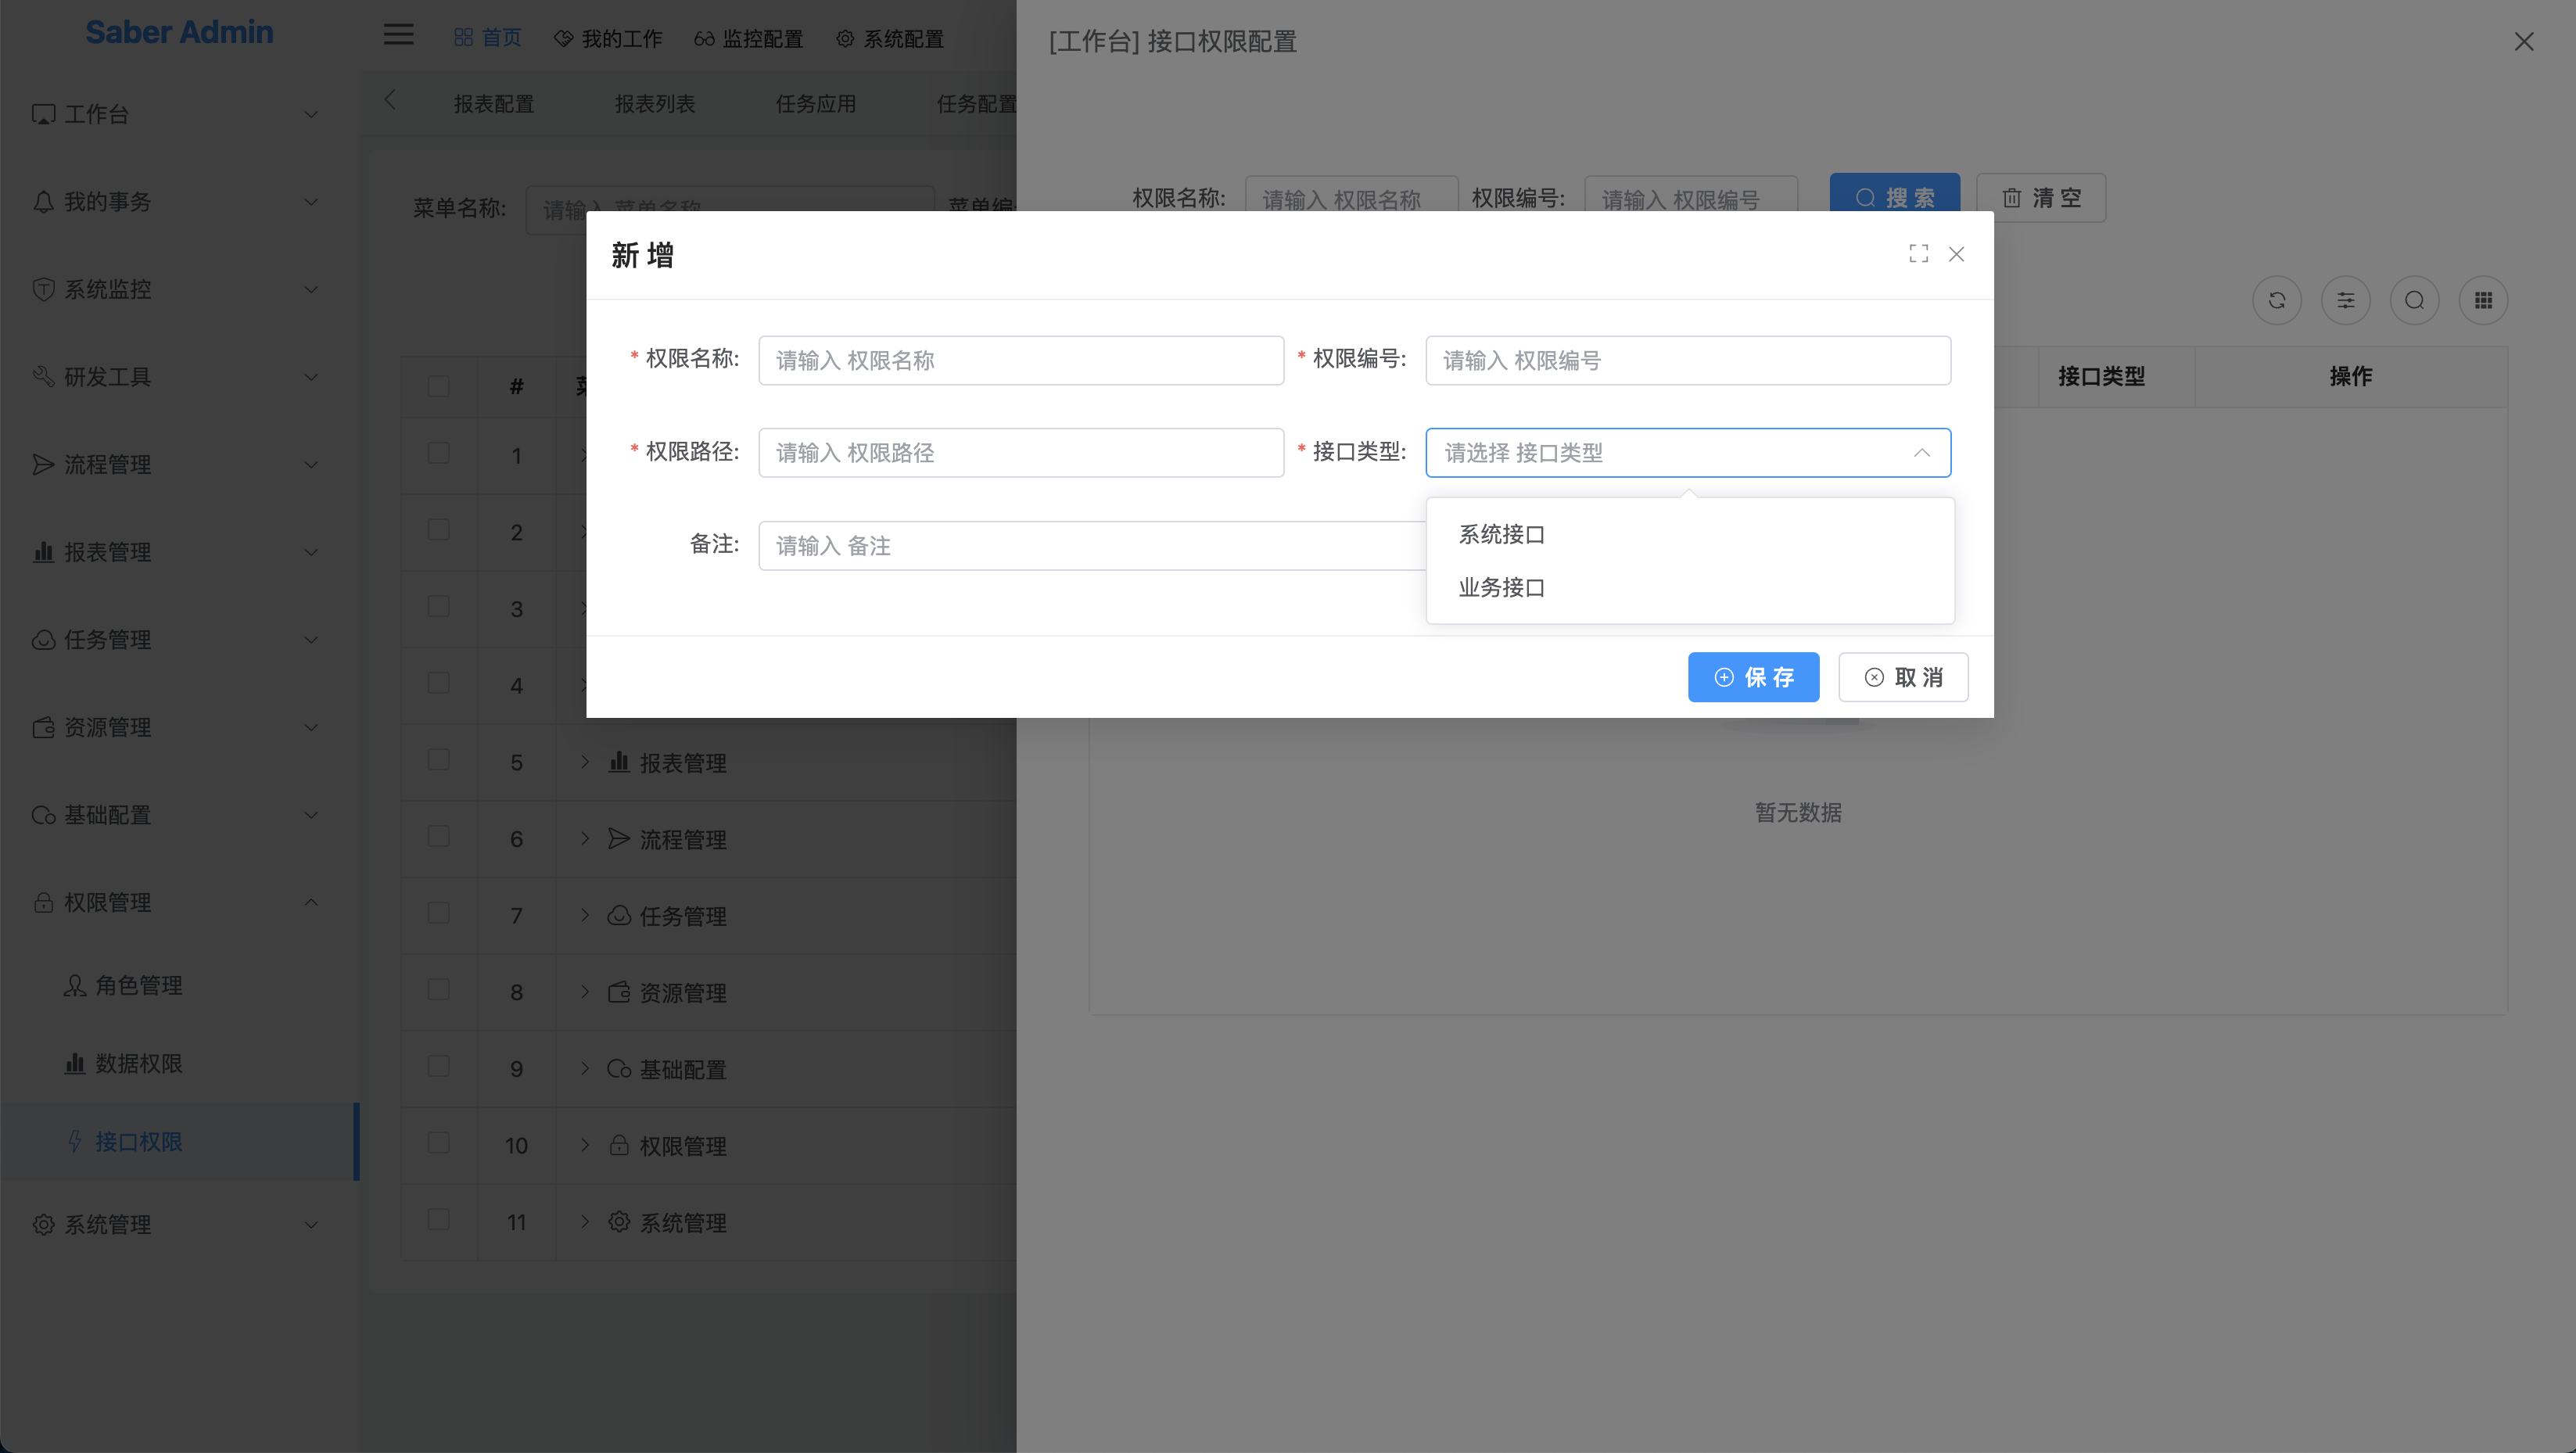
Task: Tick the checkbox for row 6 流程管理
Action: tap(438, 837)
